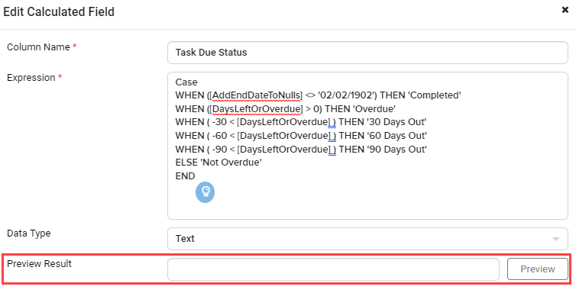Click the END keyword line

pyautogui.click(x=185, y=176)
